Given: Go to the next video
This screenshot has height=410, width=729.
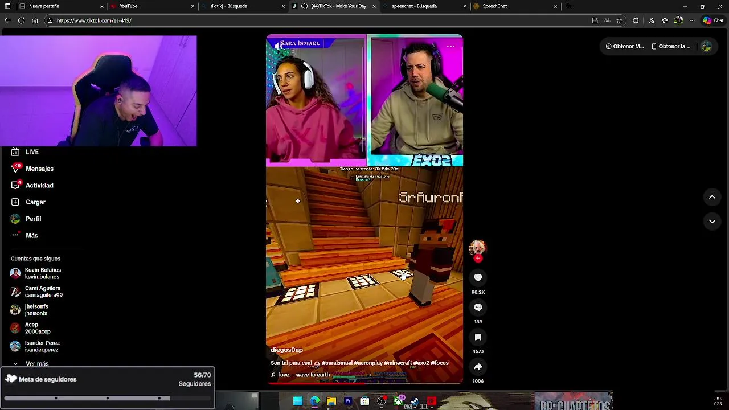Looking at the screenshot, I should tap(712, 221).
